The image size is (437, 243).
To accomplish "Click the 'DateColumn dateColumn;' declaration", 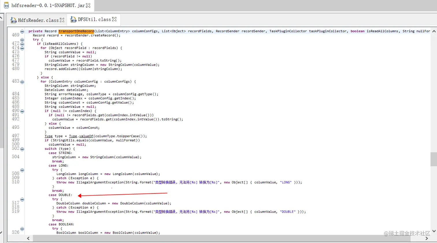I will [67, 90].
